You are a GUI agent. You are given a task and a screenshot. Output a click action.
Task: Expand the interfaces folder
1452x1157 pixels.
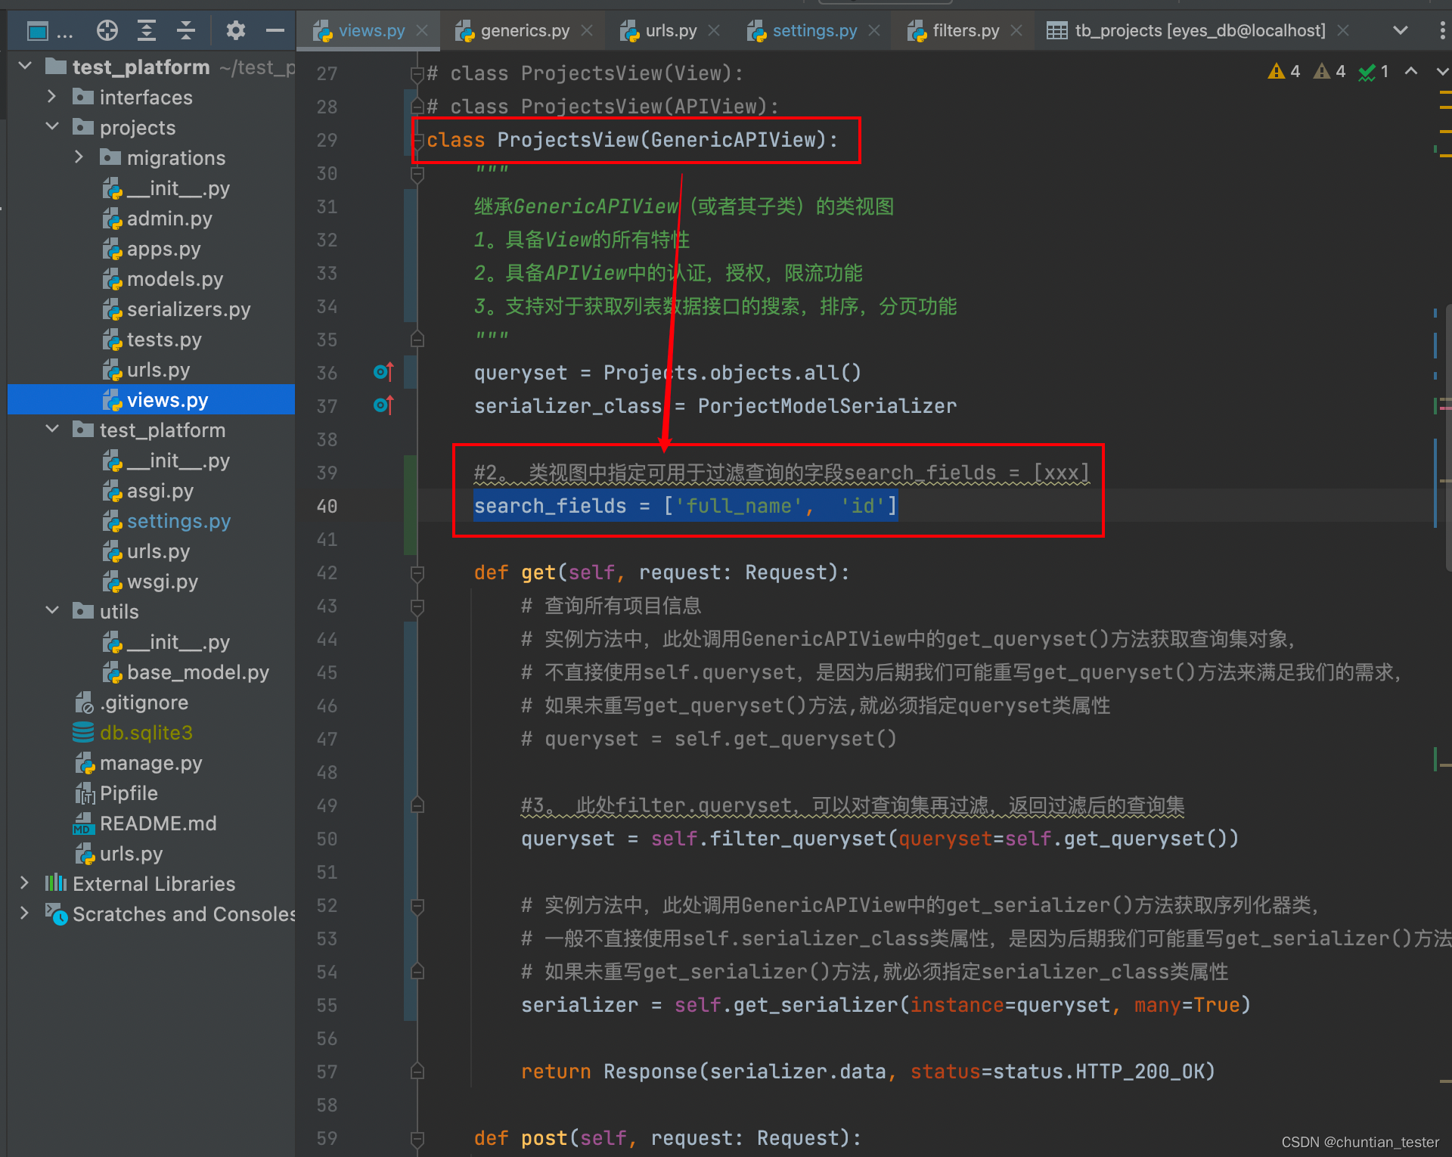[x=51, y=97]
